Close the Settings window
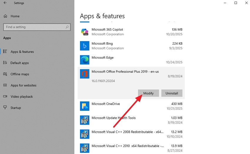 coord(246,3)
